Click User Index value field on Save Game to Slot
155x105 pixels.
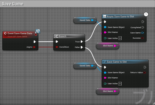click(120, 84)
